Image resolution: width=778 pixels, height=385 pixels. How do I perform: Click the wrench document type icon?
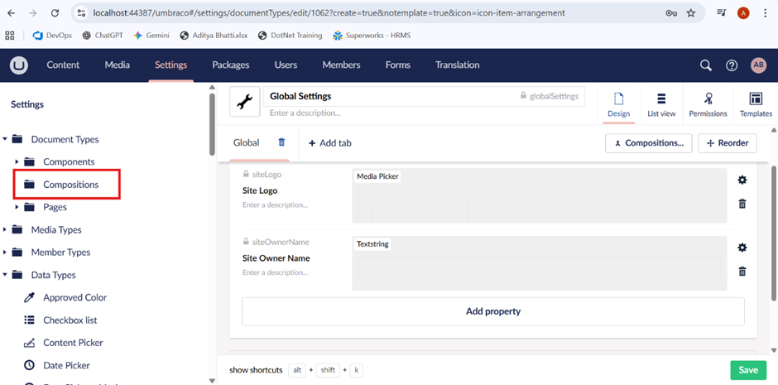point(244,102)
